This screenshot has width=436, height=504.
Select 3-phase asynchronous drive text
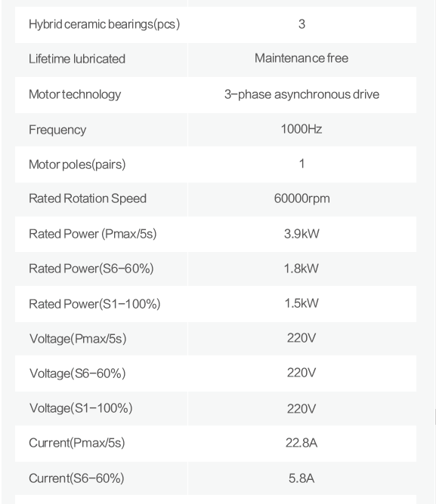pos(301,94)
